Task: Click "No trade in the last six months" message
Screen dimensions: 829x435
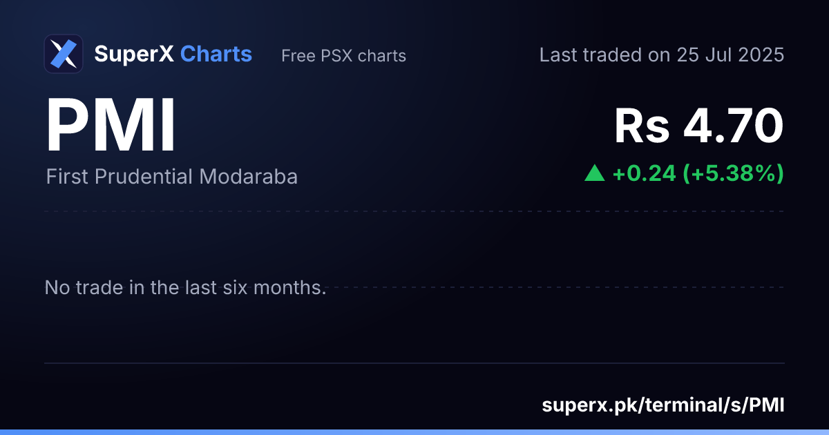Action: (185, 287)
